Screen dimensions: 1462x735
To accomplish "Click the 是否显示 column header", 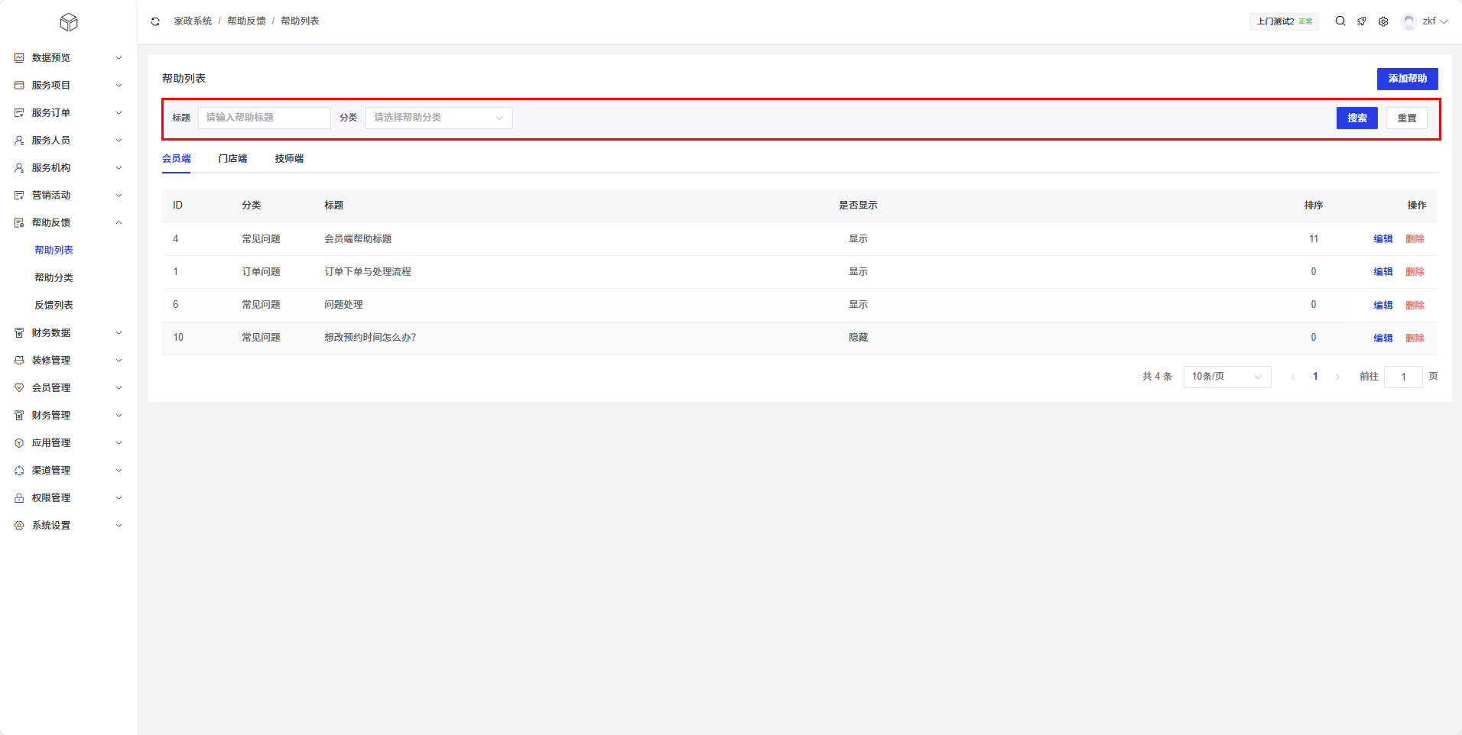I will [x=858, y=206].
